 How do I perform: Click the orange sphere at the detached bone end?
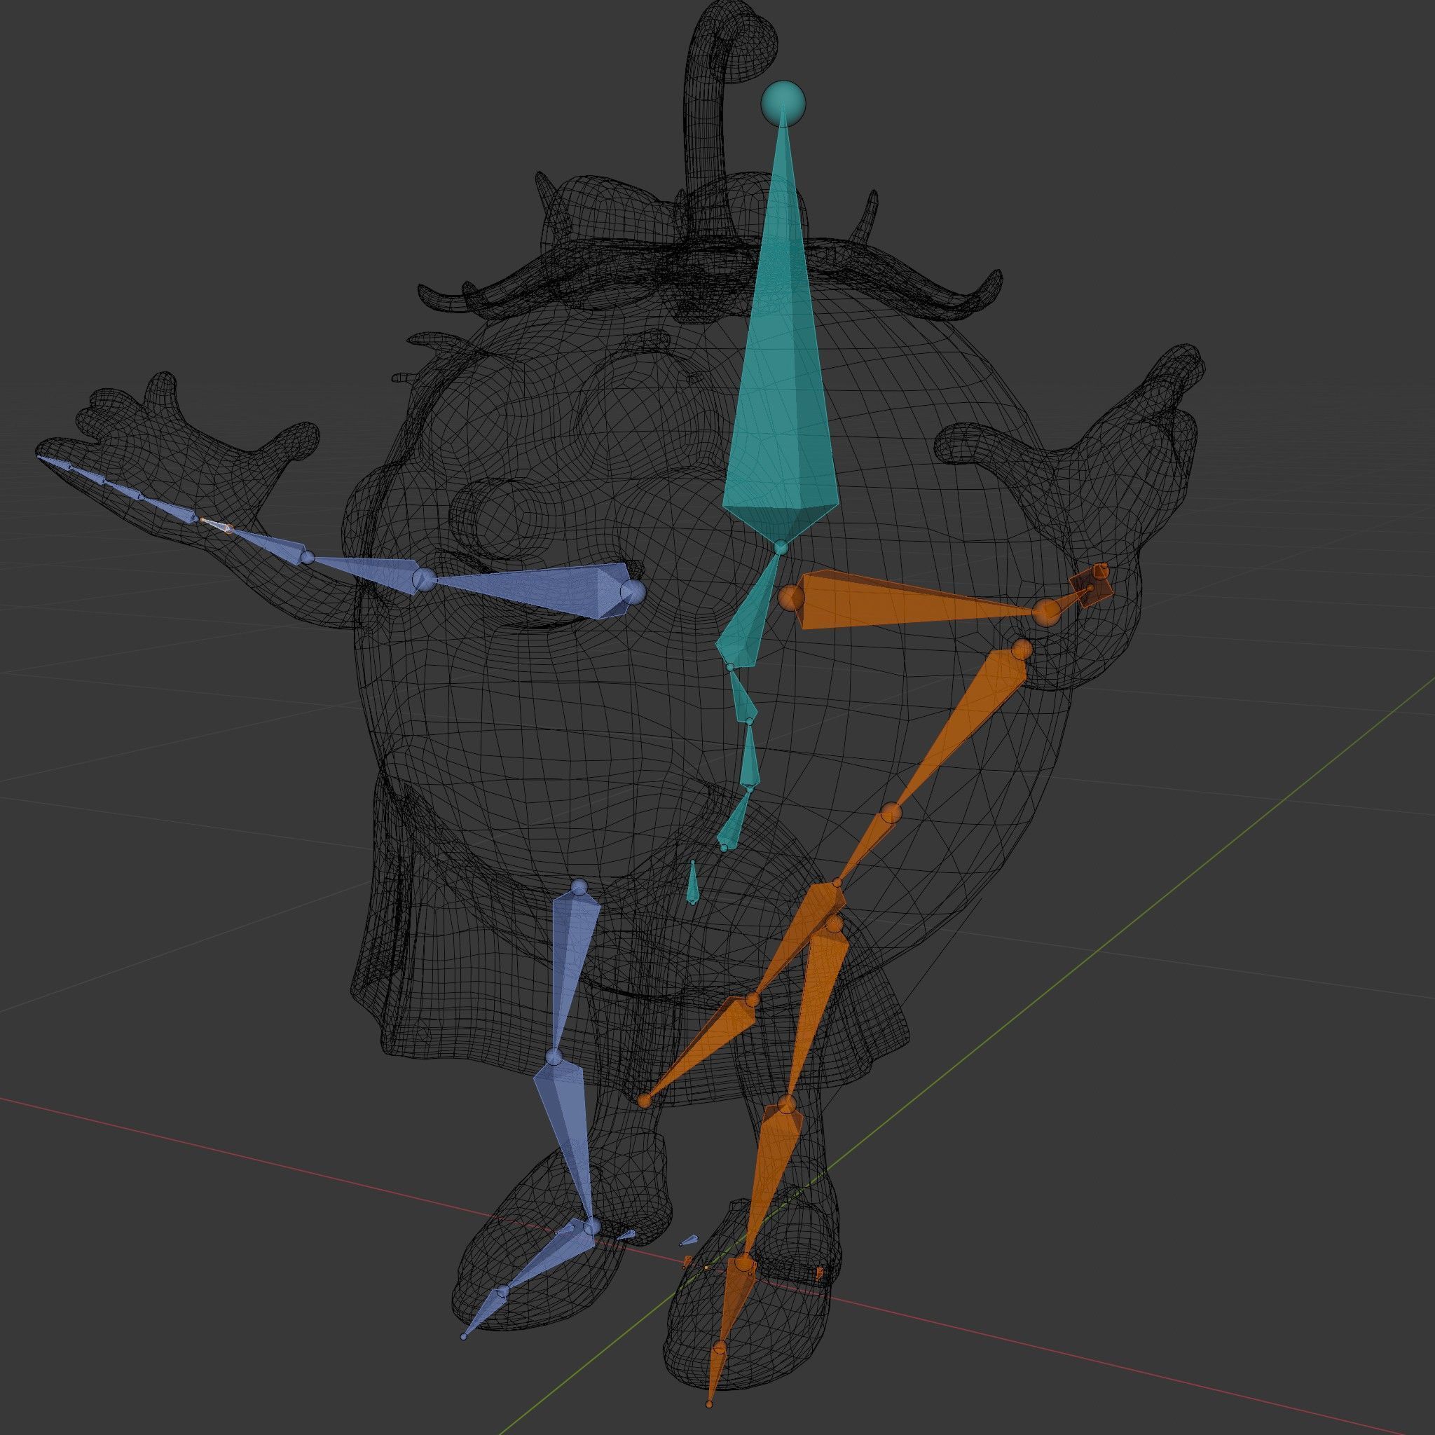(644, 1101)
